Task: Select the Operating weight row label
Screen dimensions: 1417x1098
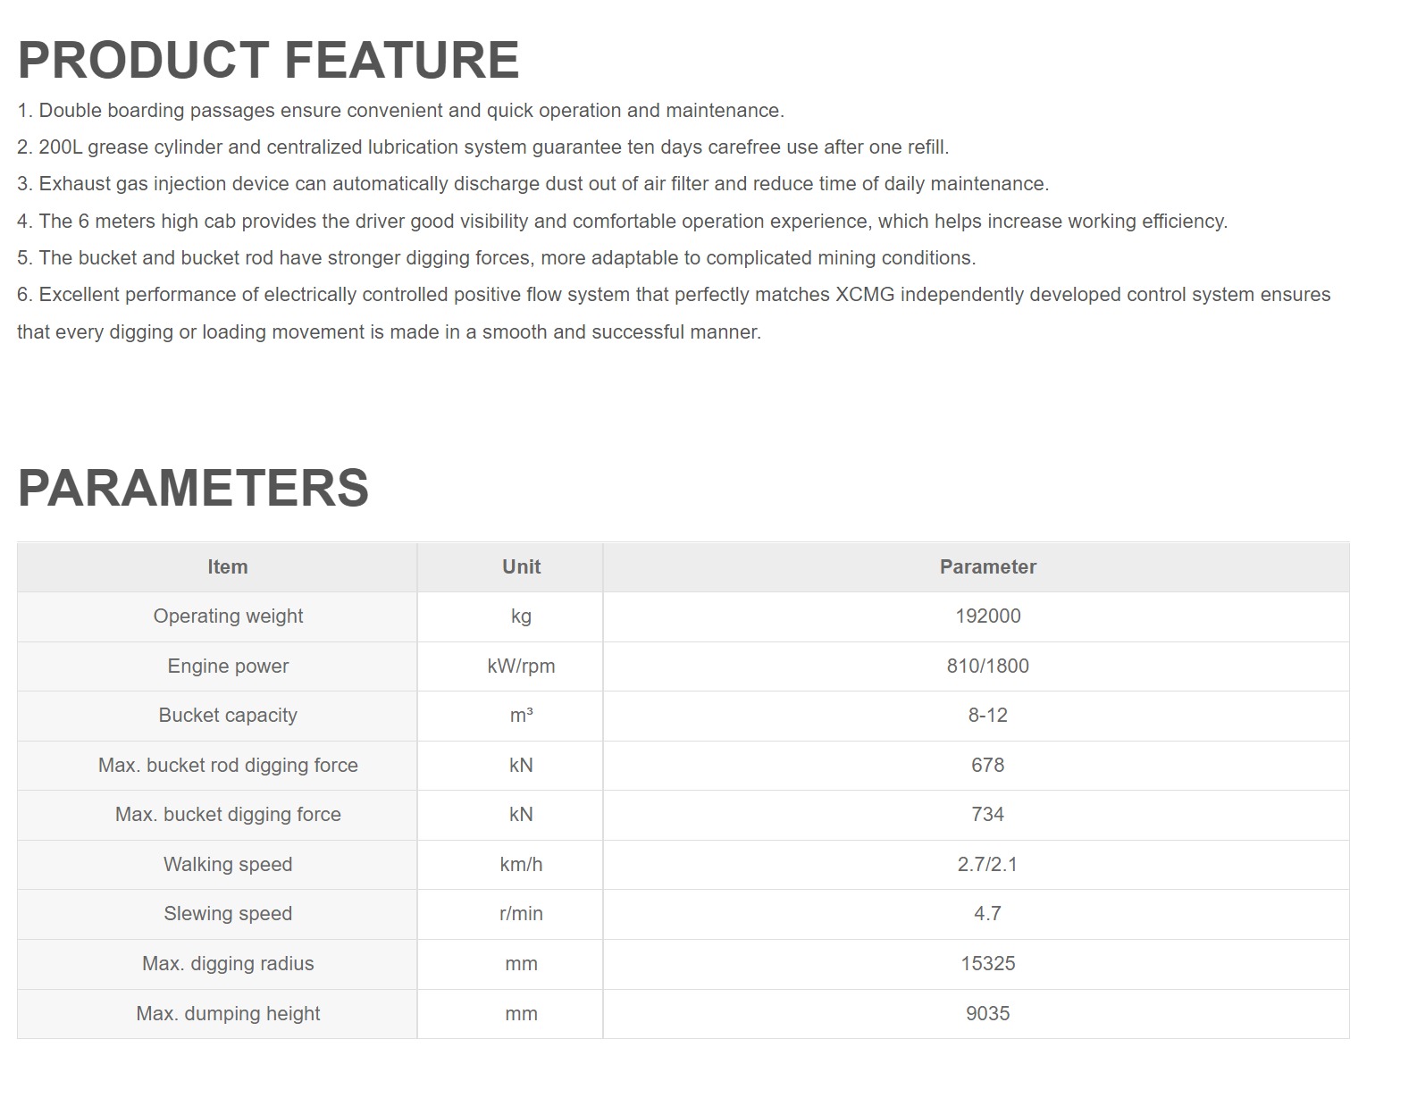Action: [228, 616]
